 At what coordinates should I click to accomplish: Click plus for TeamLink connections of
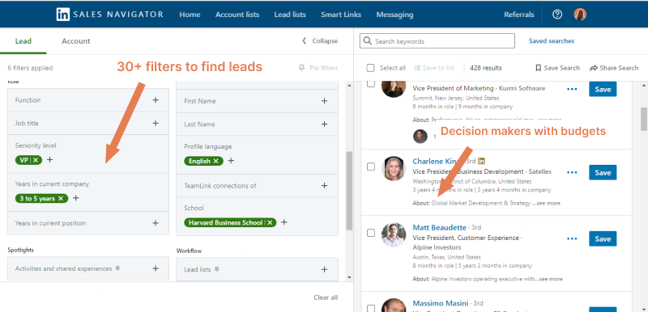[325, 186]
